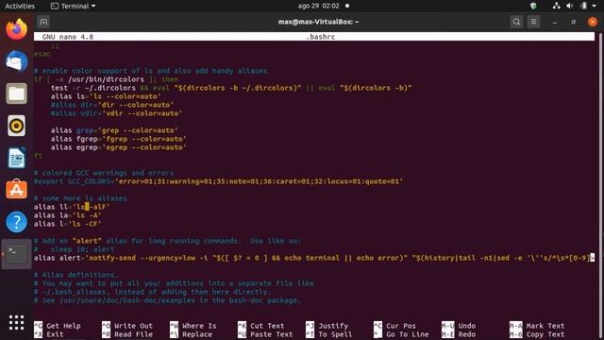Viewport: 604px width, 340px height.
Task: Open the Help question mark icon
Action: (17, 222)
